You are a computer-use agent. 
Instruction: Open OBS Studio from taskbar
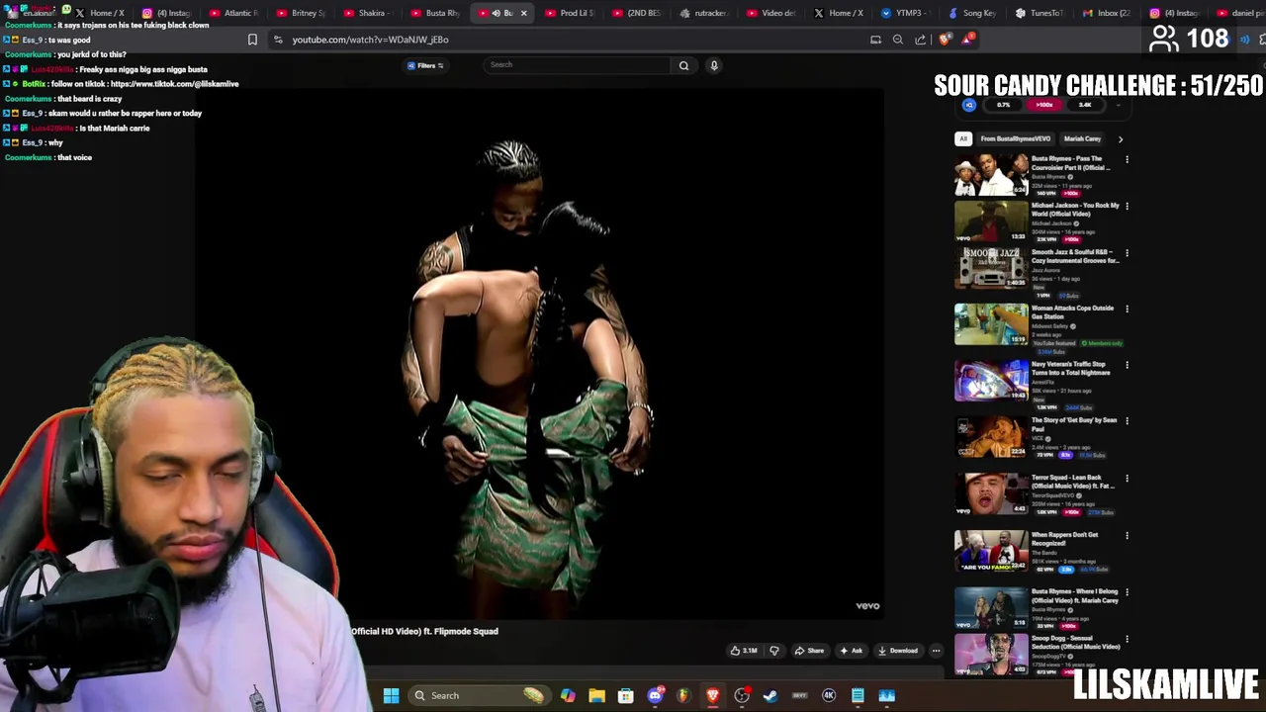pyautogui.click(x=742, y=695)
